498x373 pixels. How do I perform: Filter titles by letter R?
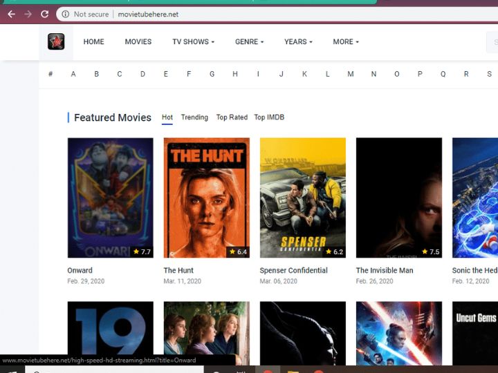coord(466,74)
